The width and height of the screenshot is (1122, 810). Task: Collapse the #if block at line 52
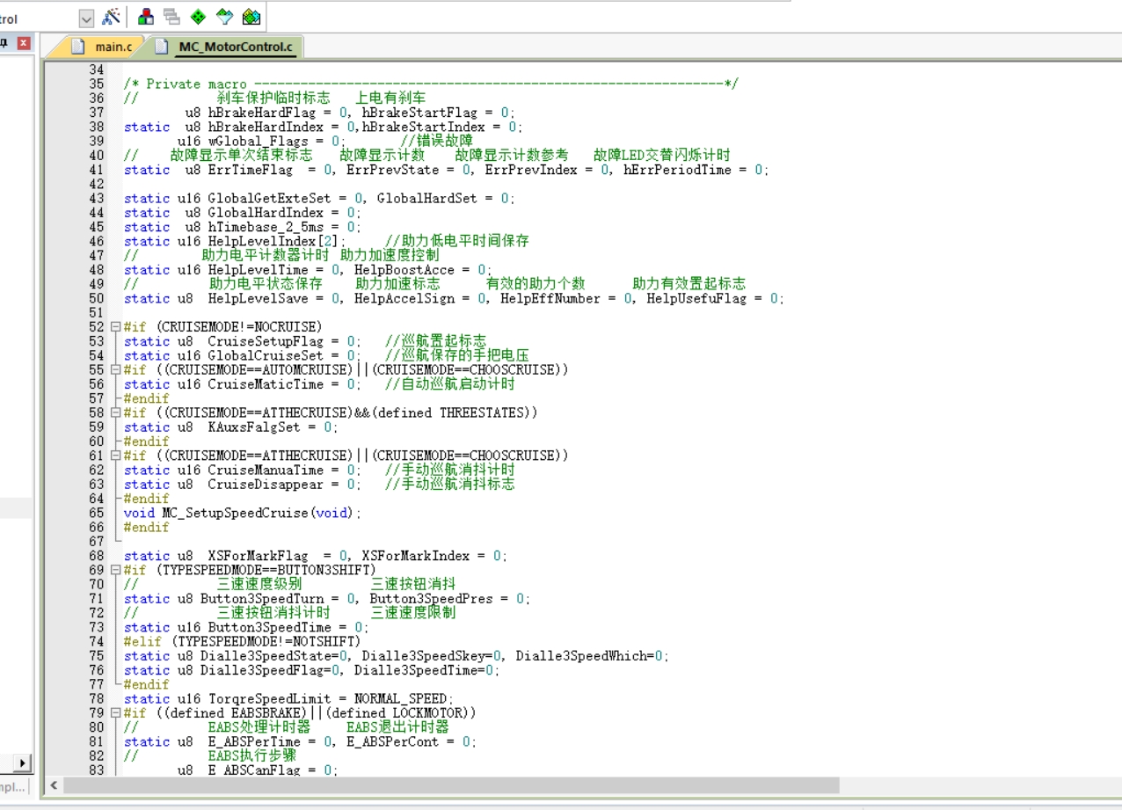[115, 326]
